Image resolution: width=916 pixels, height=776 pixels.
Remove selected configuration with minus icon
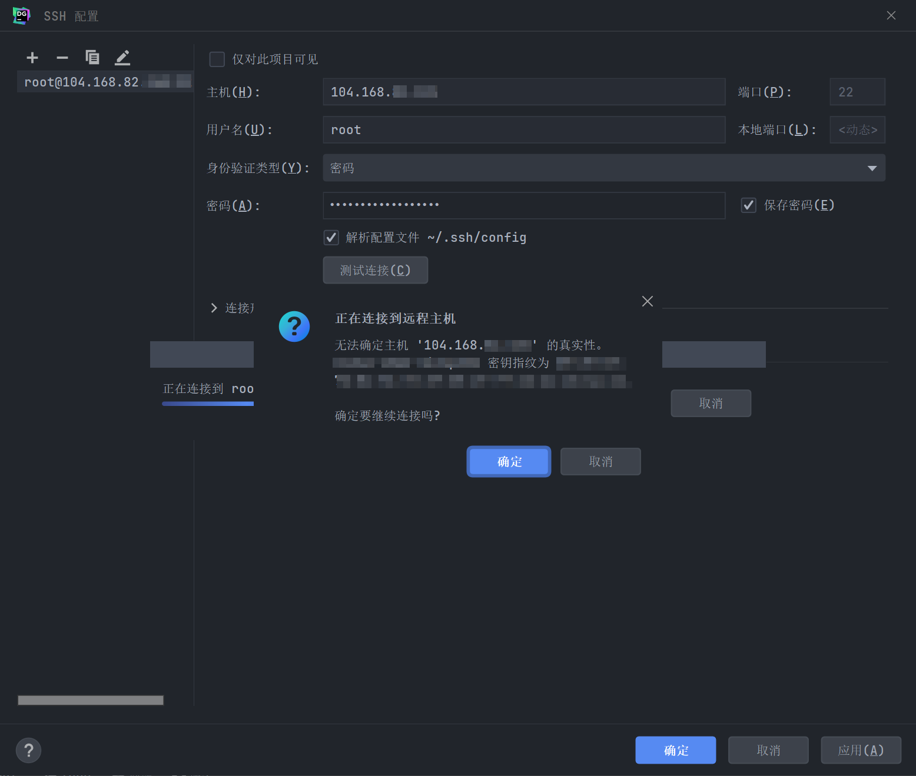tap(62, 57)
